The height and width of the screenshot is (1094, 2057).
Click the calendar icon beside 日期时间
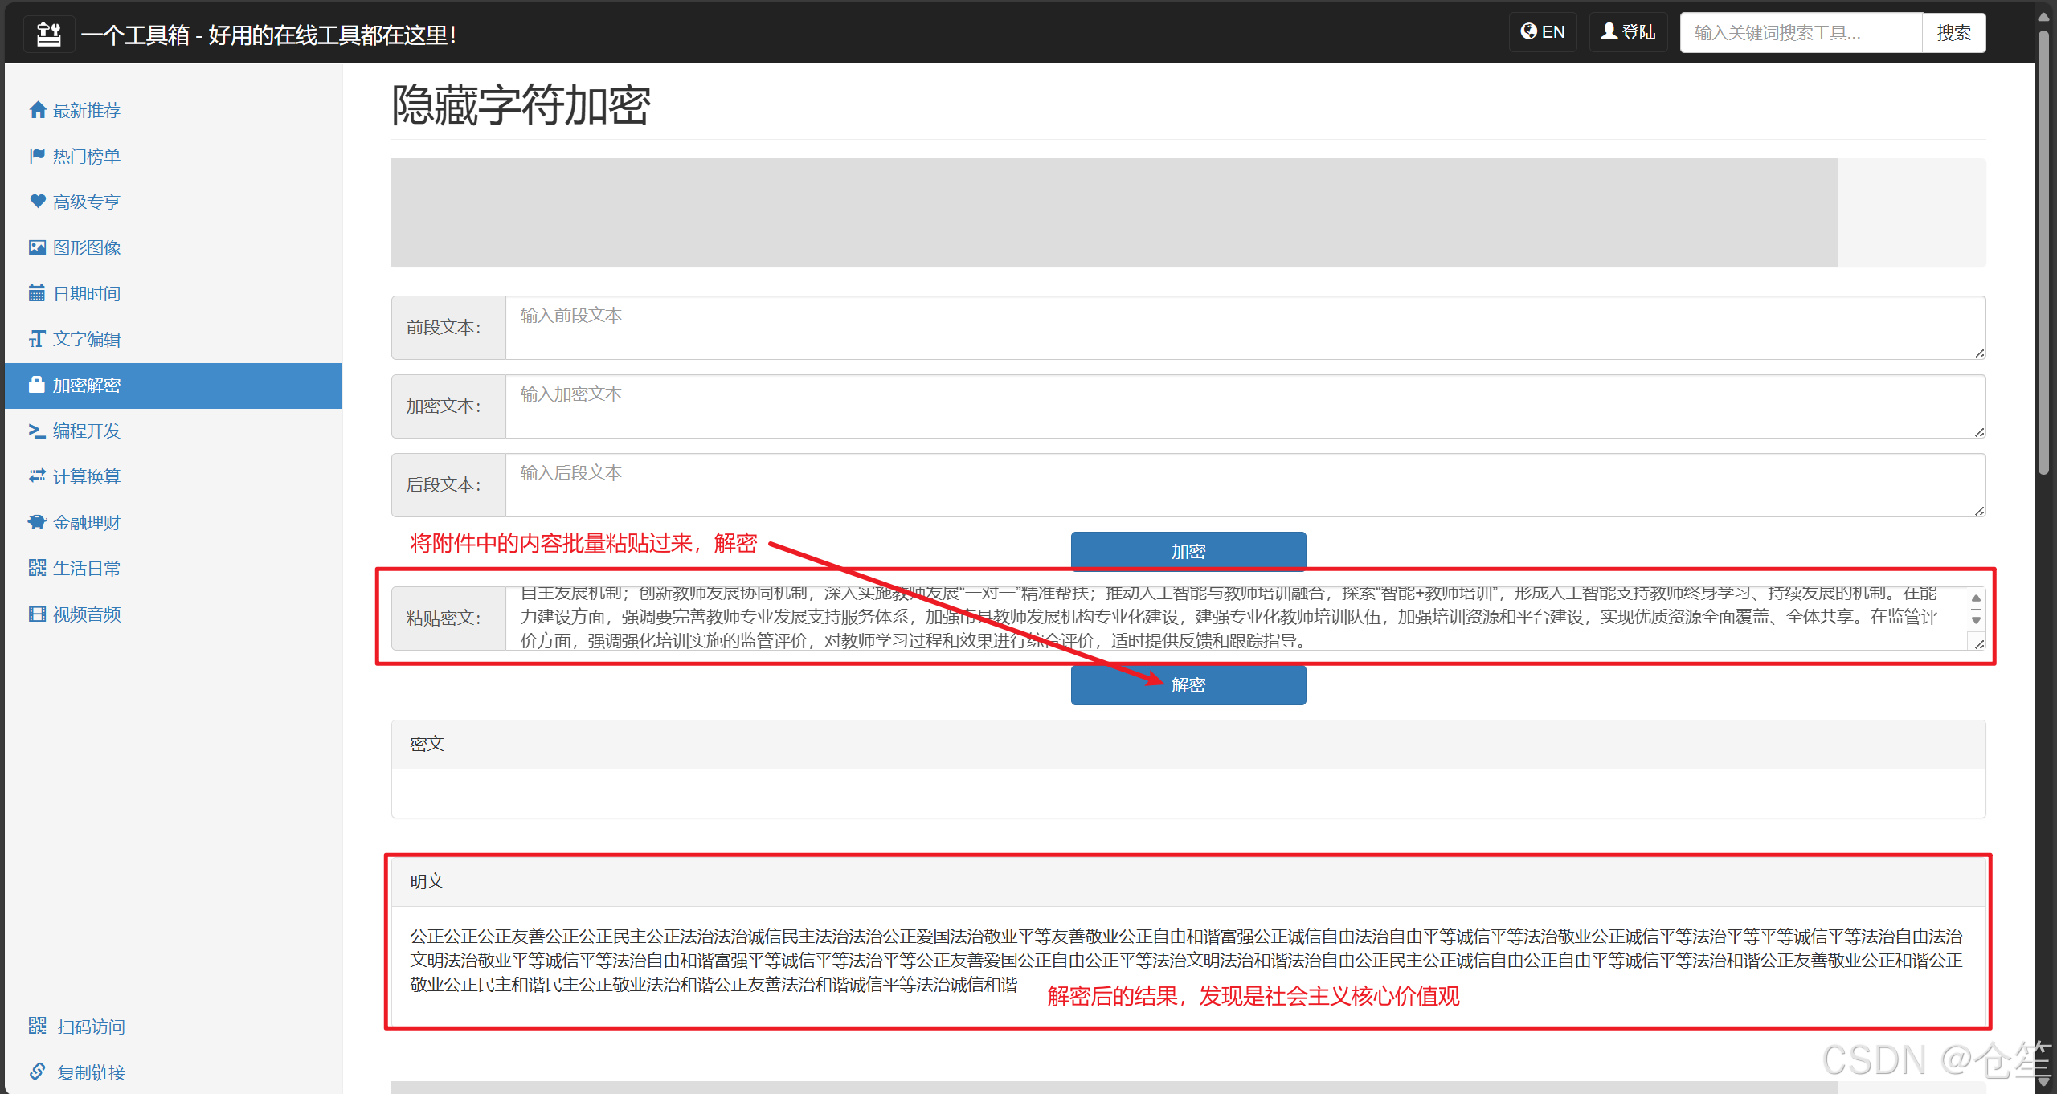coord(37,293)
